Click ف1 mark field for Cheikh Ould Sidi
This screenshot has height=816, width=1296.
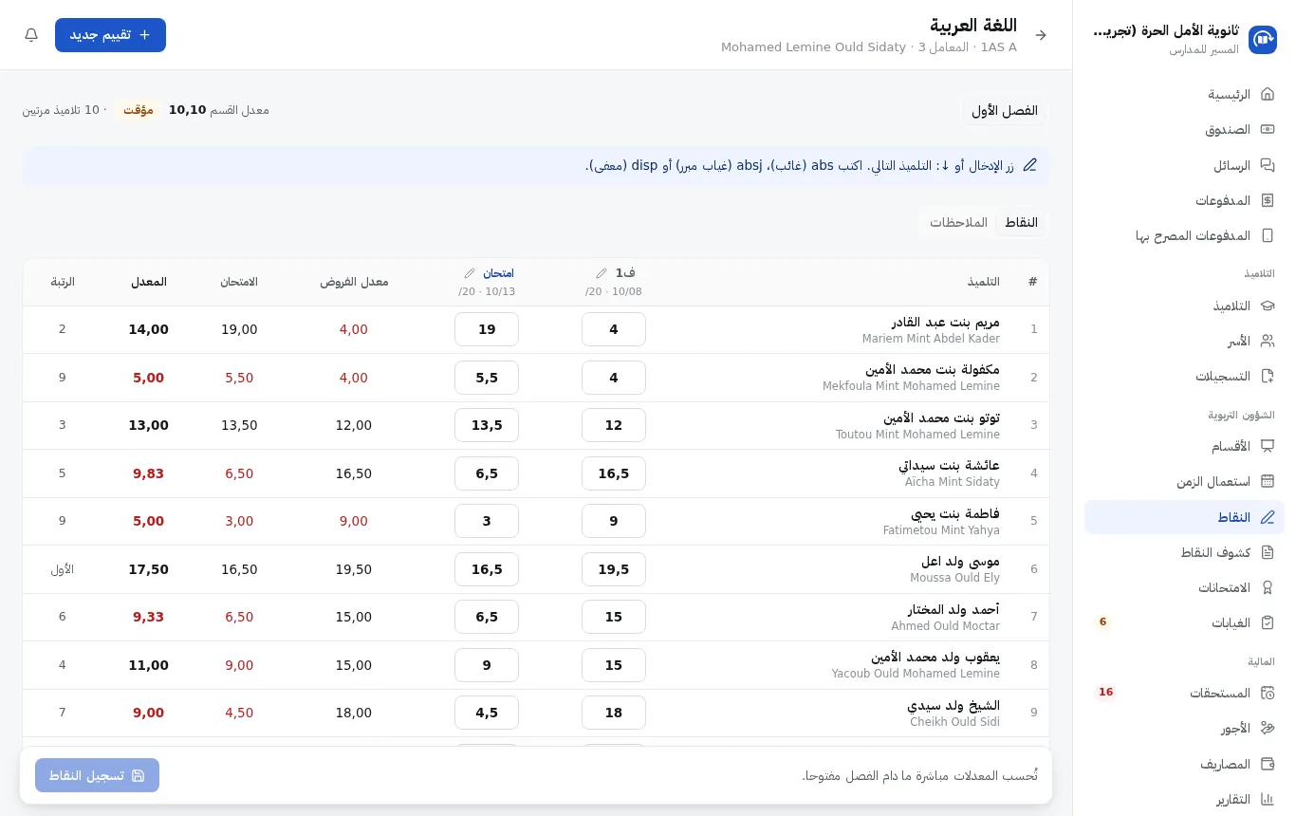click(614, 713)
